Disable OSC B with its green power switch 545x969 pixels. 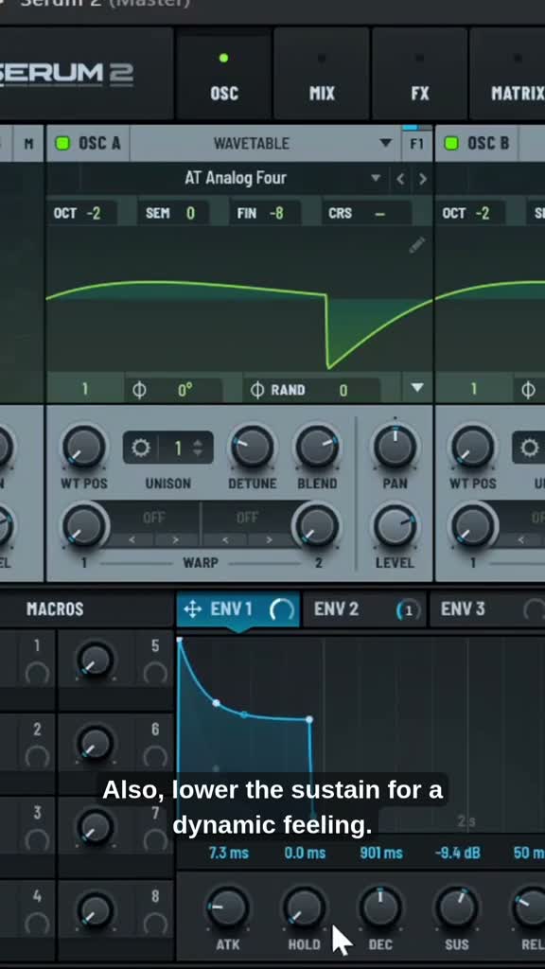(451, 144)
